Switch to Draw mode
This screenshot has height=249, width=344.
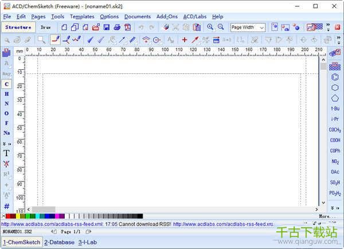(x=46, y=27)
